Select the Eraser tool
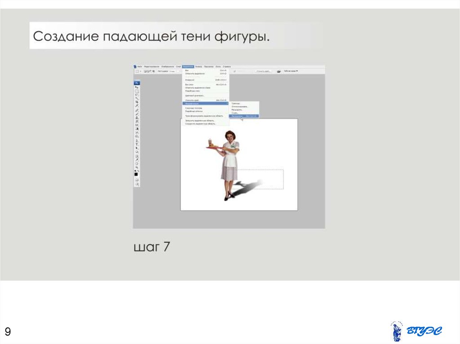The width and height of the screenshot is (460, 344). [x=137, y=125]
